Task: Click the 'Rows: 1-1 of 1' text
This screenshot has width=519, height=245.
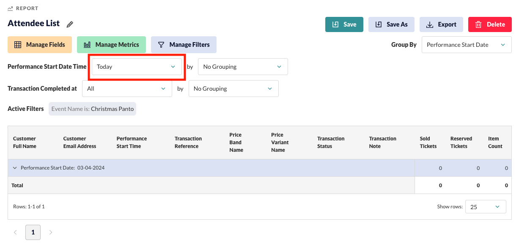Action: pos(29,207)
